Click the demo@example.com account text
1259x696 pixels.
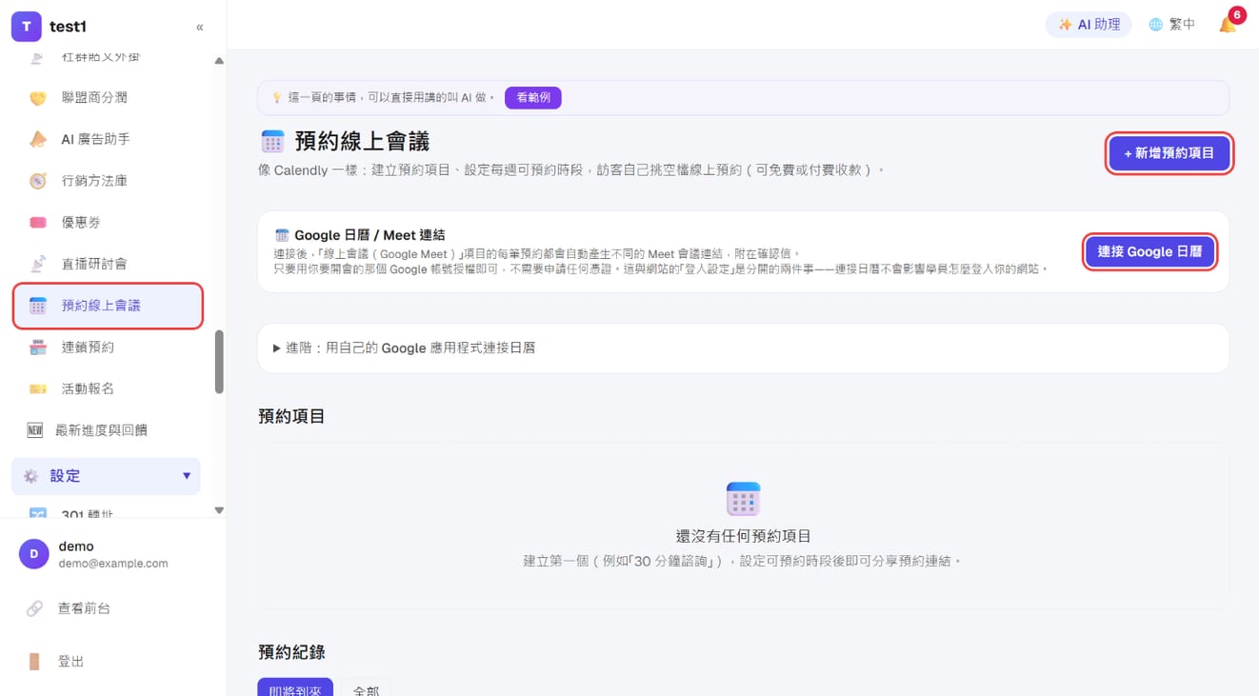113,564
